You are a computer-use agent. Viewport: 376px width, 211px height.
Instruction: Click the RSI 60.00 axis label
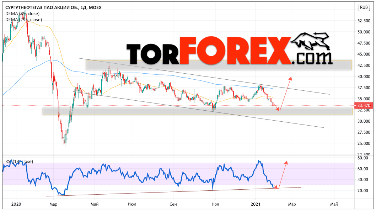coord(362,169)
